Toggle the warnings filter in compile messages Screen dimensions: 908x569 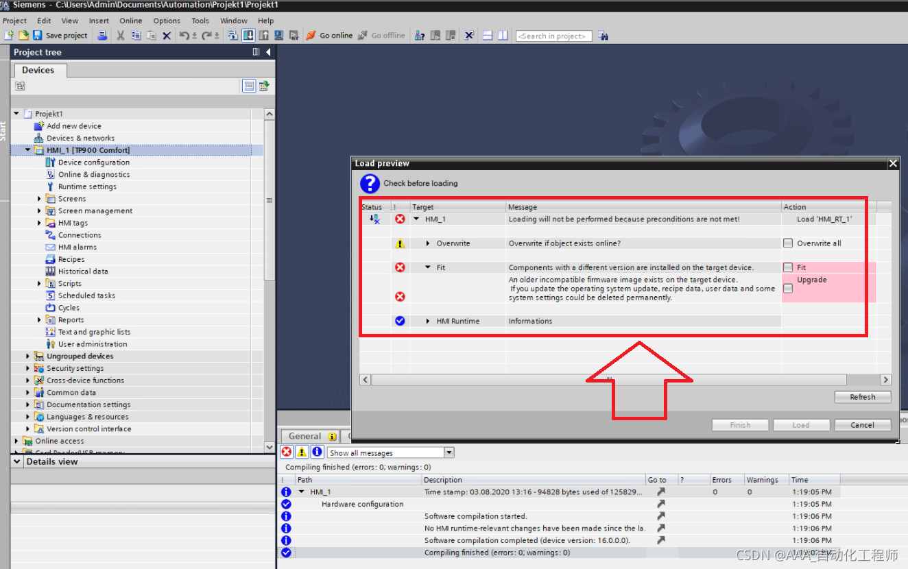click(302, 452)
